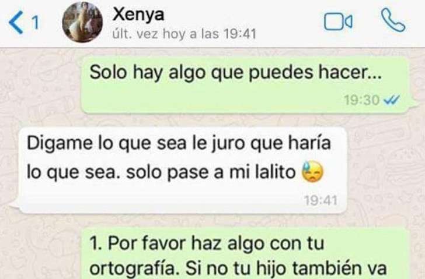Select the "Solo hay algo que puedes hacer..." message
This screenshot has width=425, height=279.
coord(245,85)
